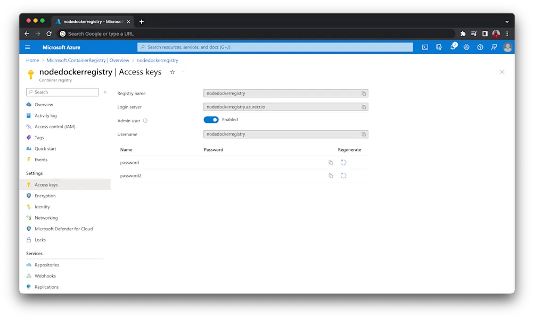Click the Azure resource search bar

(277, 47)
